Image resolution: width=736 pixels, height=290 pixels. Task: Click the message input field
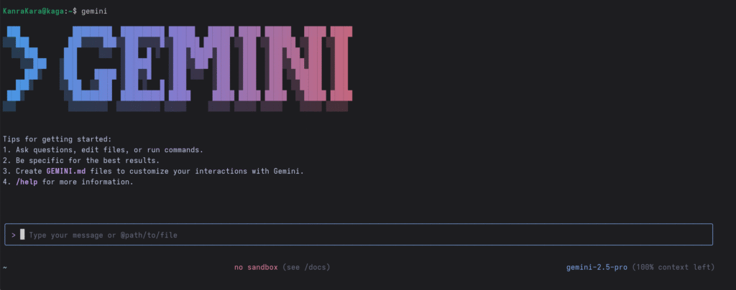pos(359,234)
